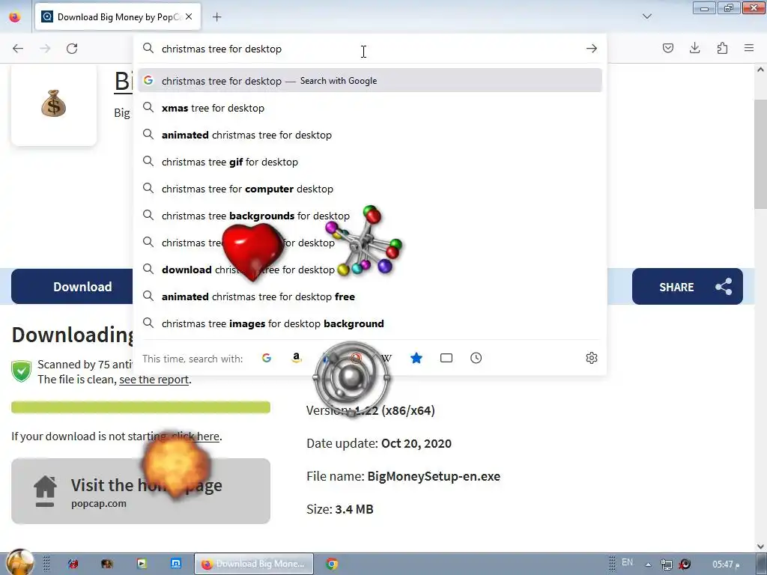Choose 'christmas tree for desktop — Search with Google'
The height and width of the screenshot is (575, 767).
tap(370, 81)
